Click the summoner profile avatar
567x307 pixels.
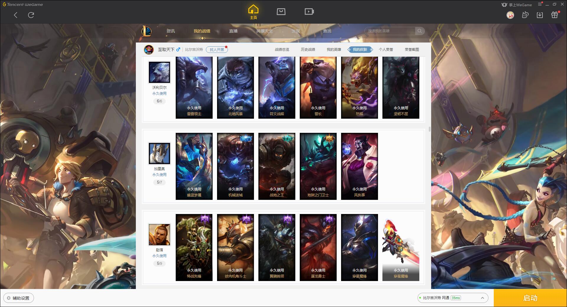[x=149, y=50]
